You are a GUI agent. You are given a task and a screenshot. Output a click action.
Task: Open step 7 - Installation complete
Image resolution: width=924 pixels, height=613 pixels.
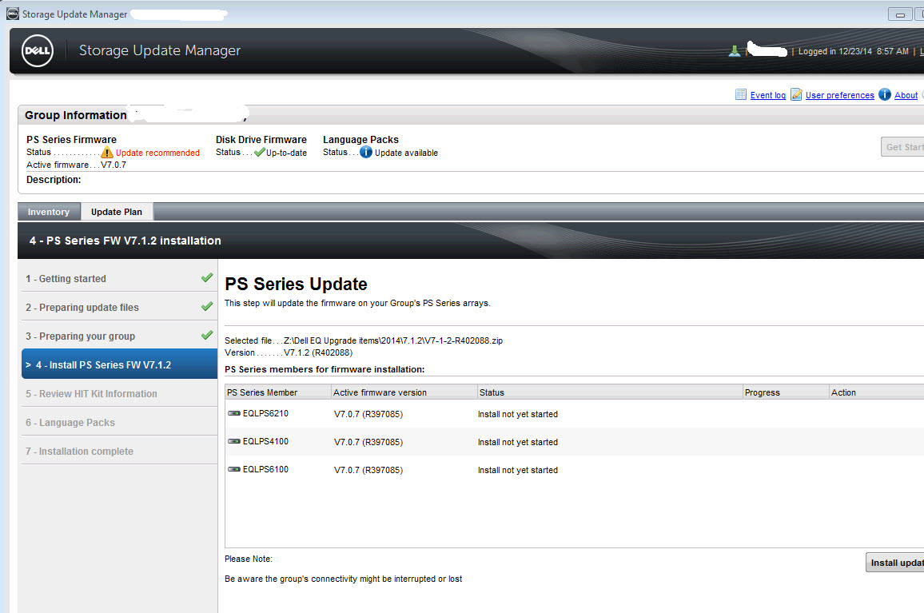tap(119, 452)
